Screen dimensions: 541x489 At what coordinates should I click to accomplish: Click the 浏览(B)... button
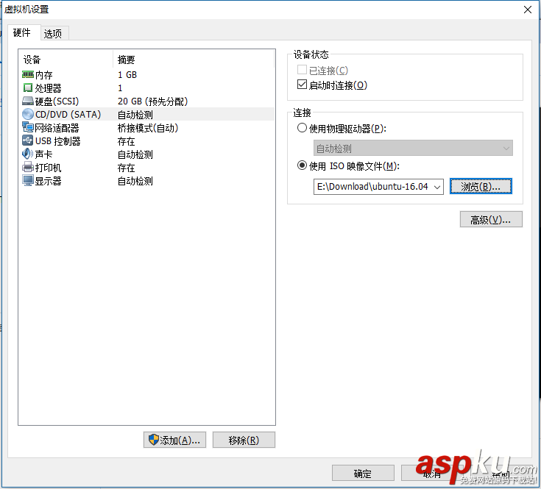(481, 187)
